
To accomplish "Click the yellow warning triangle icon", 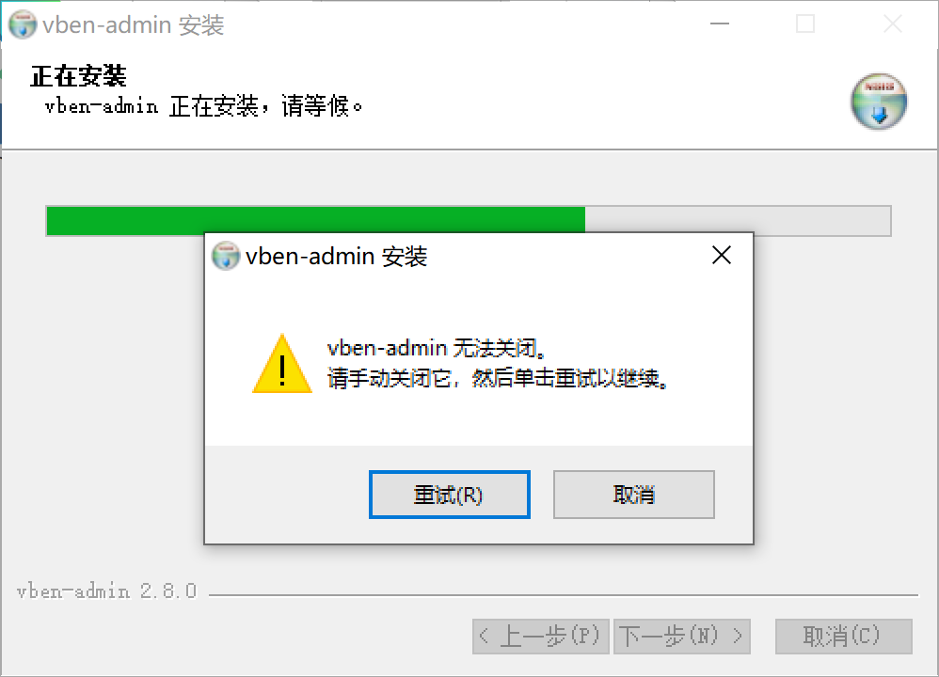I will click(282, 364).
